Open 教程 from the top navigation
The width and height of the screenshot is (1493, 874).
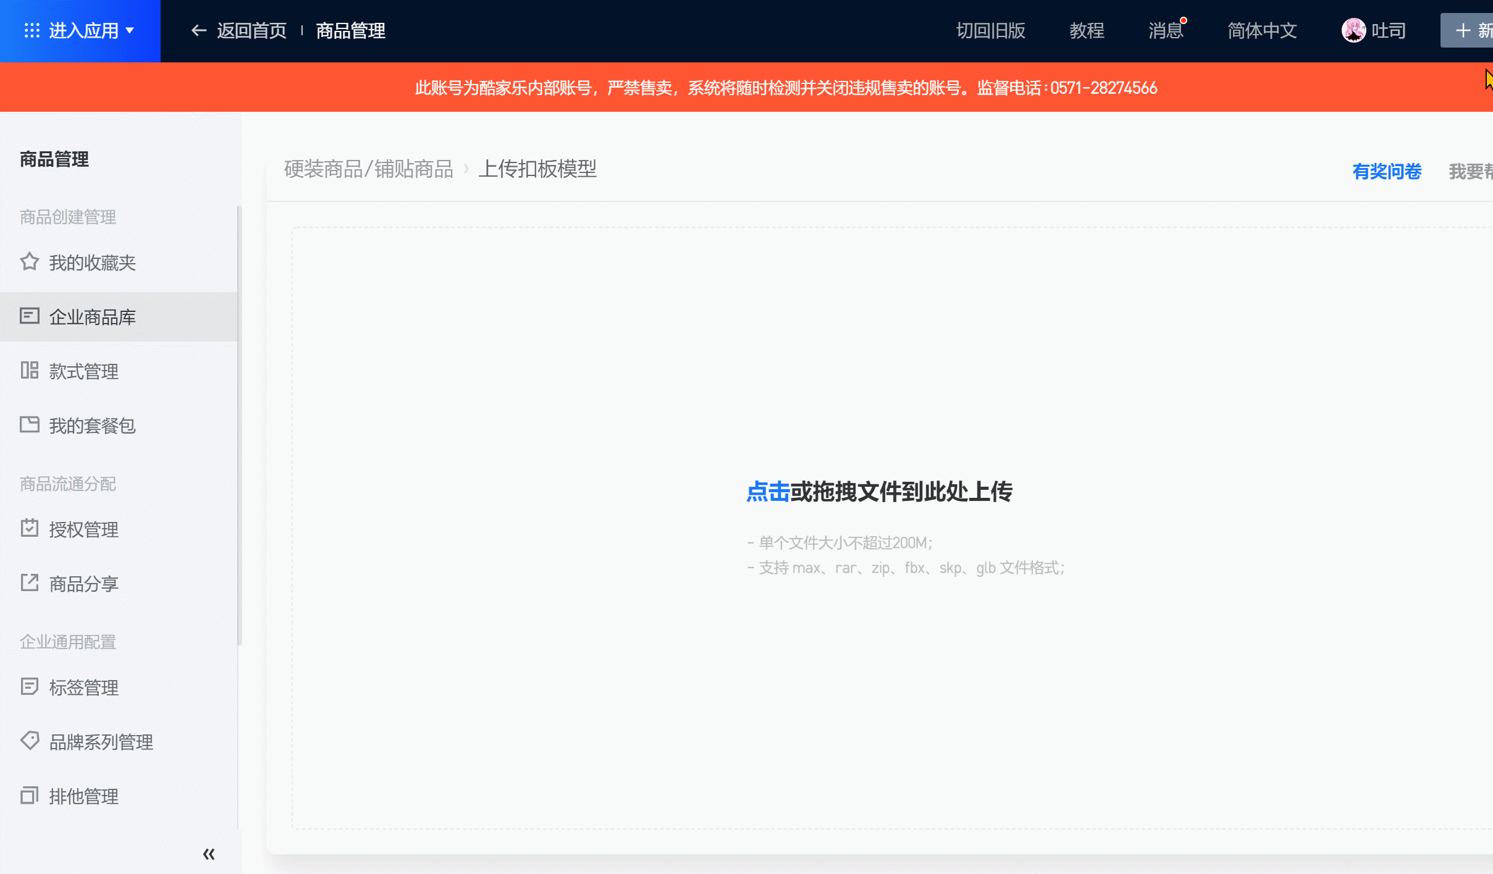click(1087, 30)
